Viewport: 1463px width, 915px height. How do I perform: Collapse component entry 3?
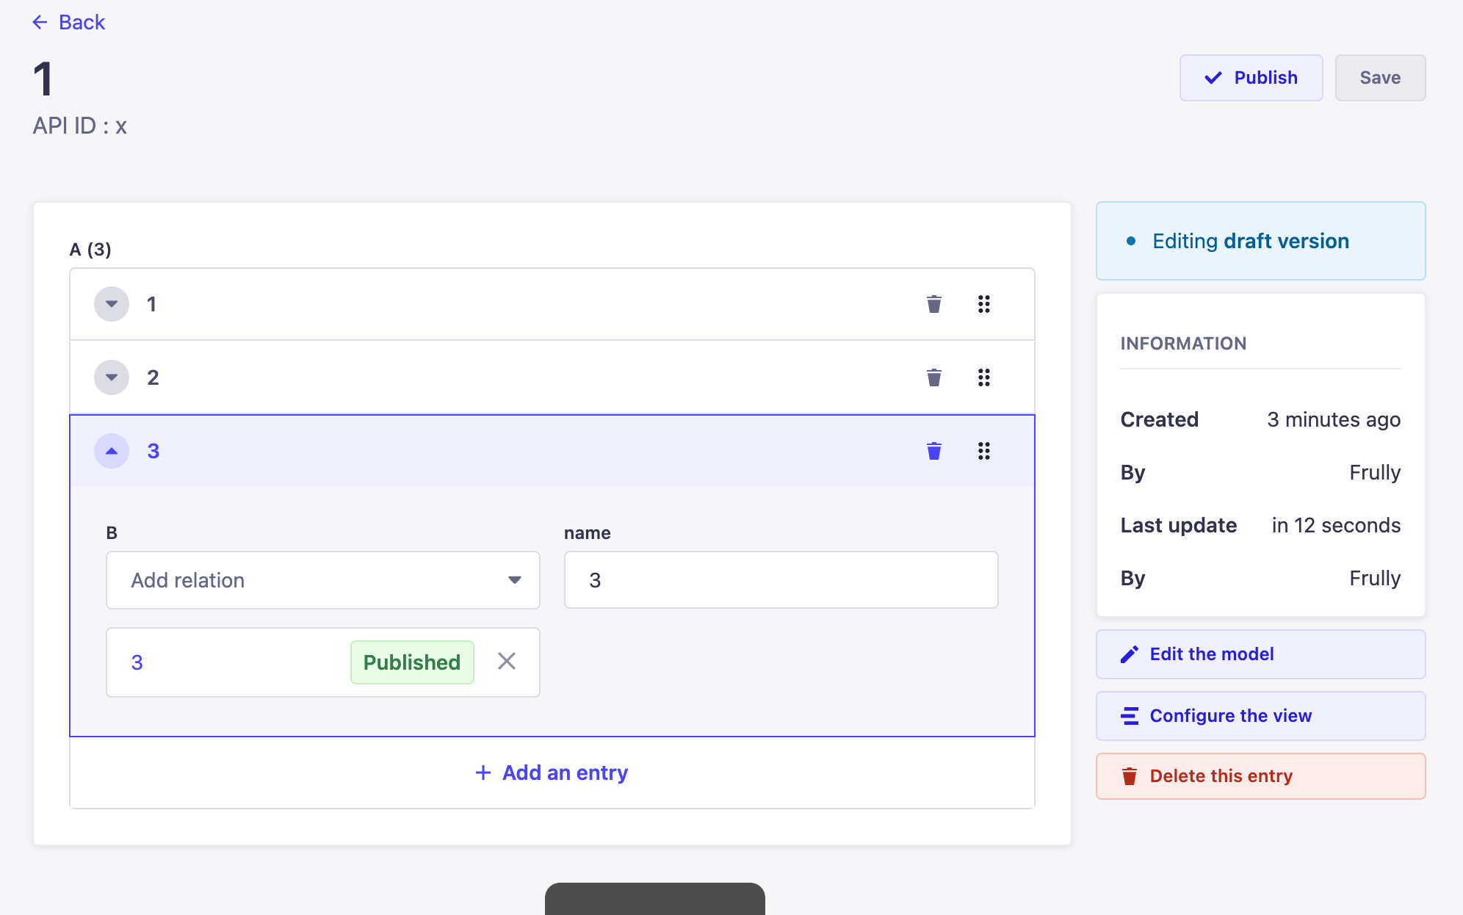click(x=112, y=451)
